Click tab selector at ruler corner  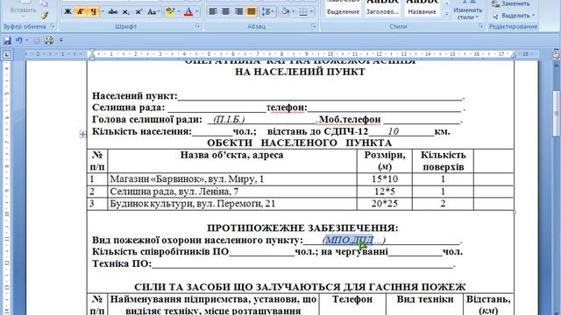coord(7,54)
